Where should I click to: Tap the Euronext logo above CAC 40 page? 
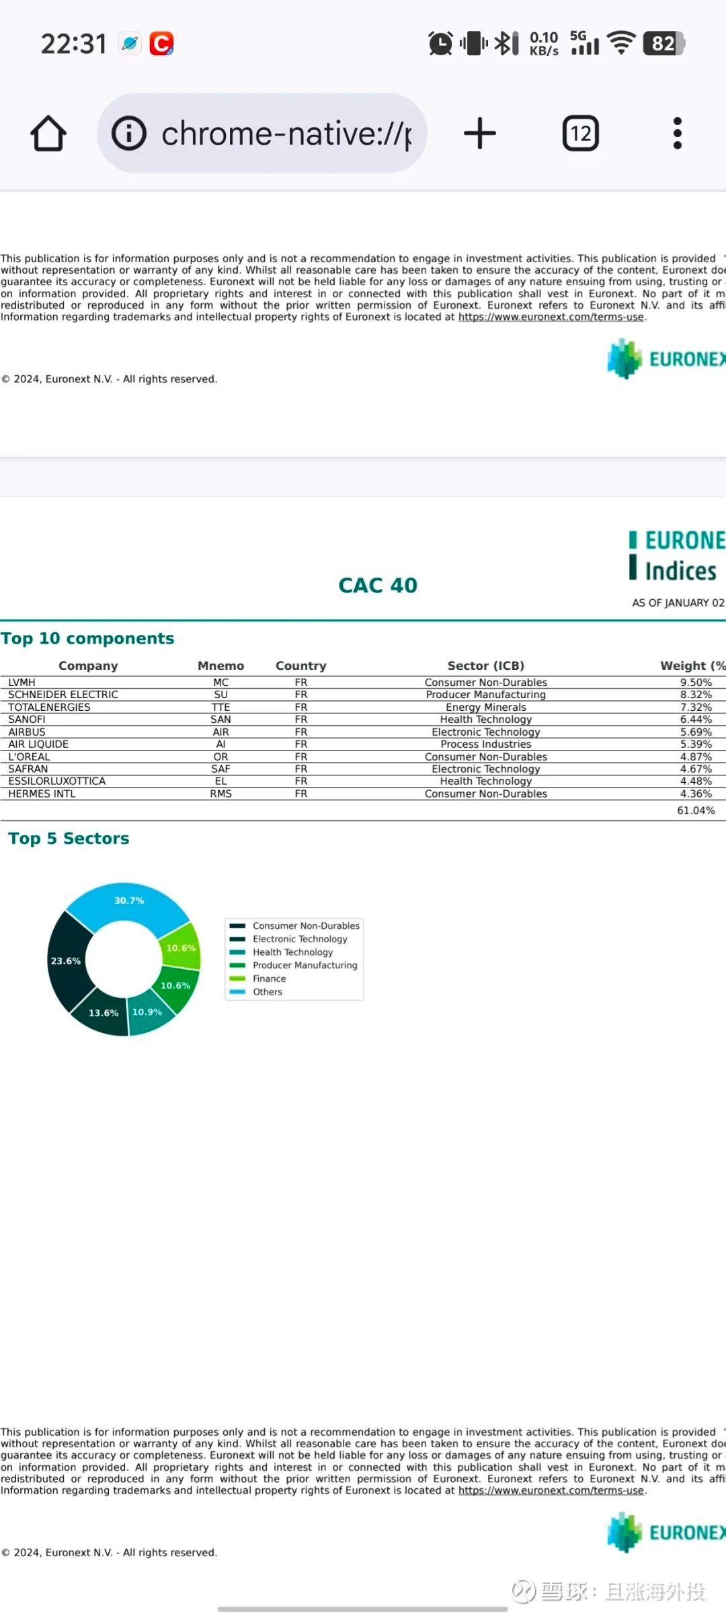point(665,358)
